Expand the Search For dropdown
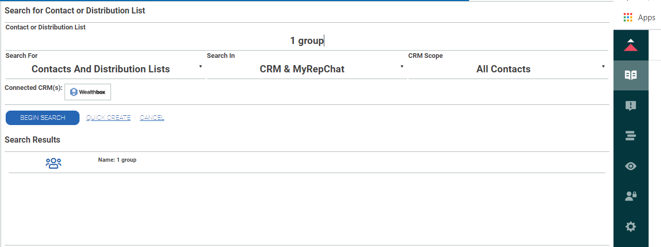This screenshot has height=247, width=661. click(200, 67)
